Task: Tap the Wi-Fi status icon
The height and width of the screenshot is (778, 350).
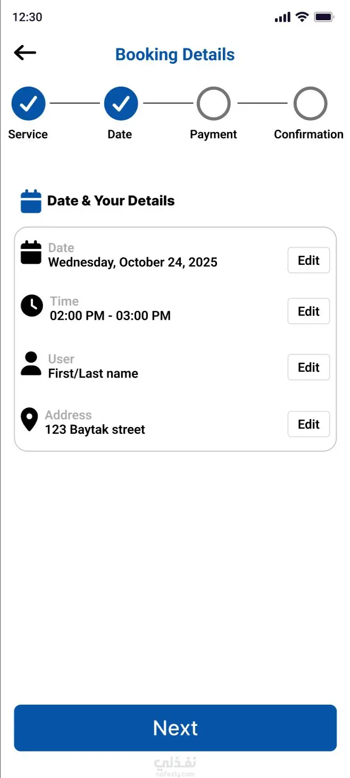Action: tap(302, 17)
